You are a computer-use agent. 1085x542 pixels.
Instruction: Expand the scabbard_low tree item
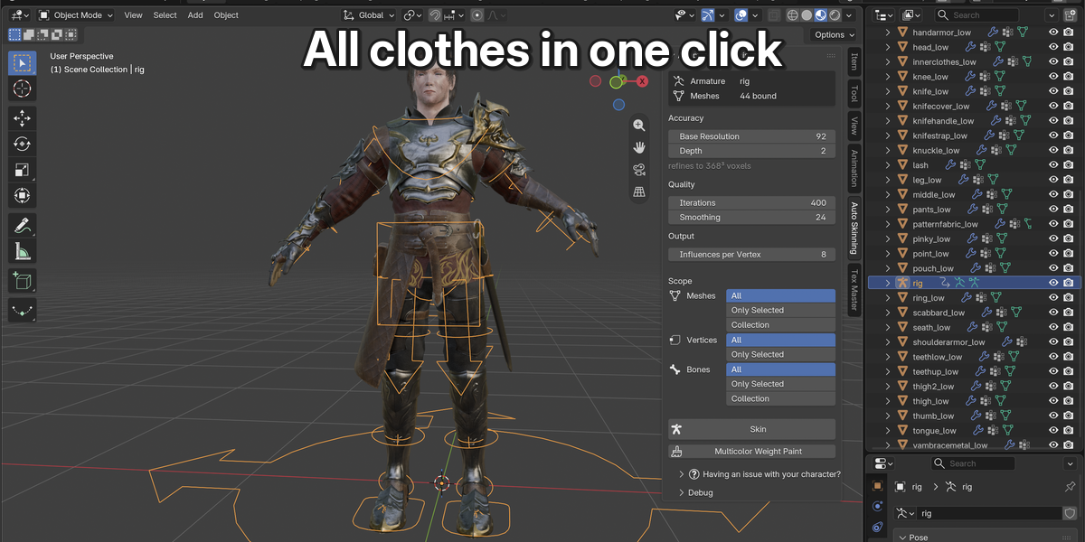click(x=888, y=313)
